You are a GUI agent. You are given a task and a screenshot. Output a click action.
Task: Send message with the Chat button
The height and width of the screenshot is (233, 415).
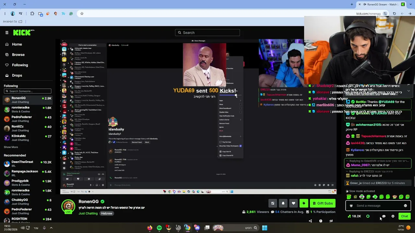coord(404,216)
